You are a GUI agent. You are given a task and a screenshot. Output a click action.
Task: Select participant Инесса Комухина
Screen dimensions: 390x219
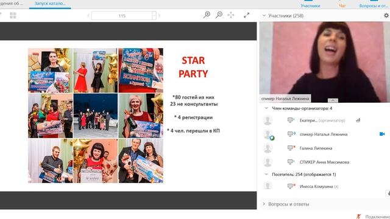[x=319, y=186]
